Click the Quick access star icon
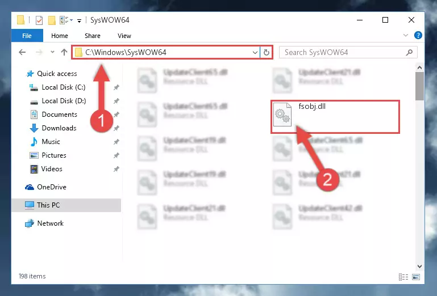The image size is (437, 296). (30, 74)
